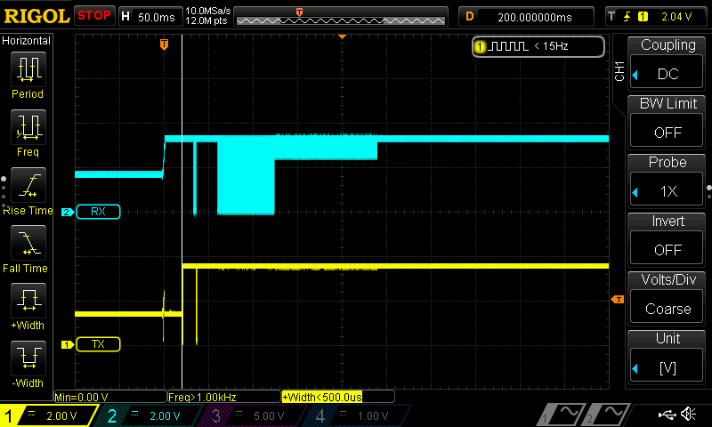This screenshot has height=427, width=712.
Task: Click the right menu page dot
Action: pos(708,188)
